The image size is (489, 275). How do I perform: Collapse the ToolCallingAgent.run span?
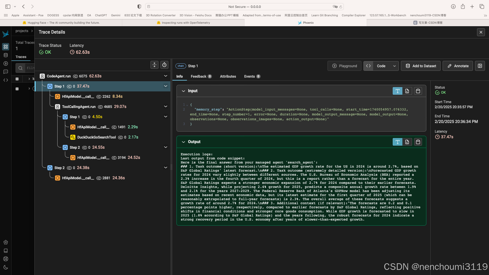click(166, 107)
